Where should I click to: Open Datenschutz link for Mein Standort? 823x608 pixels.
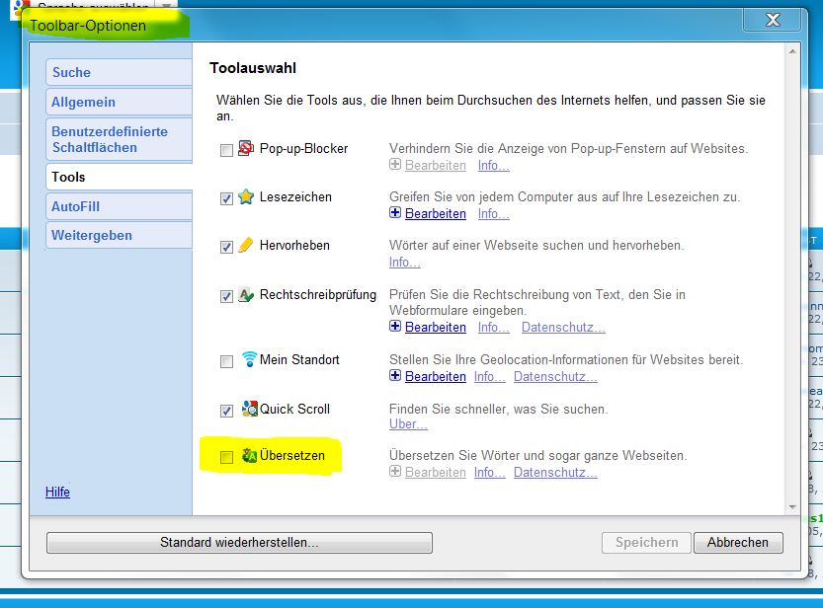555,376
